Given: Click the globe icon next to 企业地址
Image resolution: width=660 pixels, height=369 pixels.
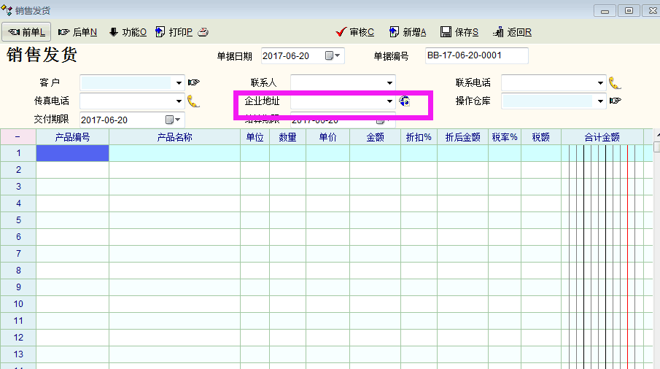Looking at the screenshot, I should (x=405, y=101).
